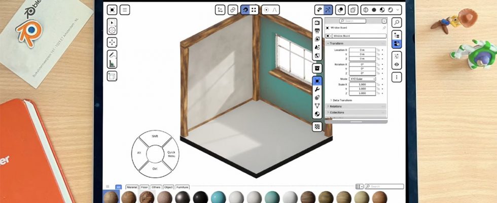Expand the Delta Transform subsection
The image size is (497, 203).
click(x=341, y=100)
